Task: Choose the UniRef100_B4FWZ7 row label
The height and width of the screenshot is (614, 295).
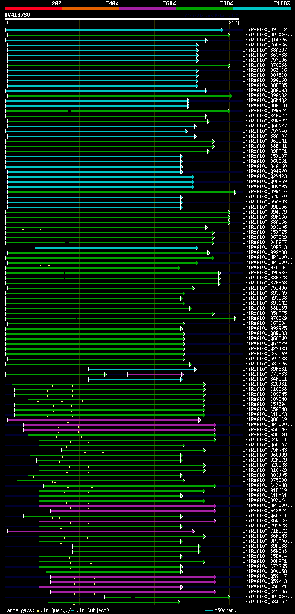Action: [x=265, y=116]
